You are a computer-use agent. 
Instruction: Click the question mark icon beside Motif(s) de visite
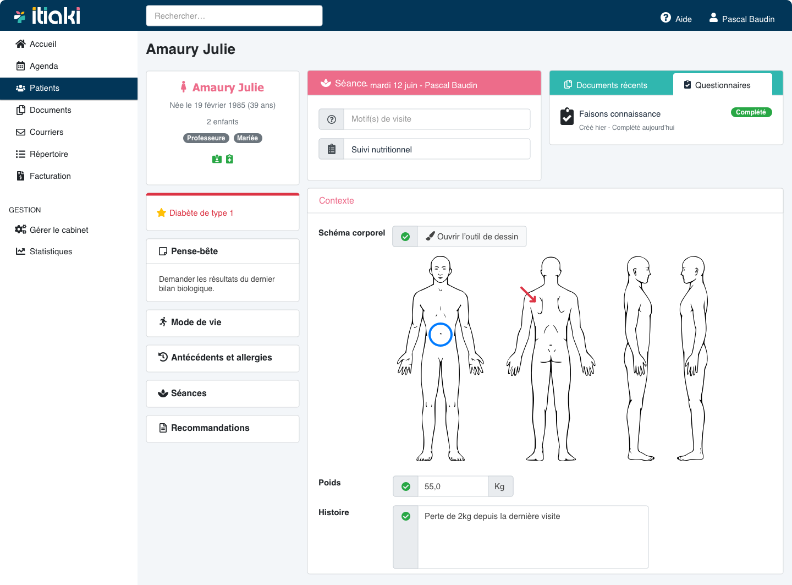(x=332, y=119)
